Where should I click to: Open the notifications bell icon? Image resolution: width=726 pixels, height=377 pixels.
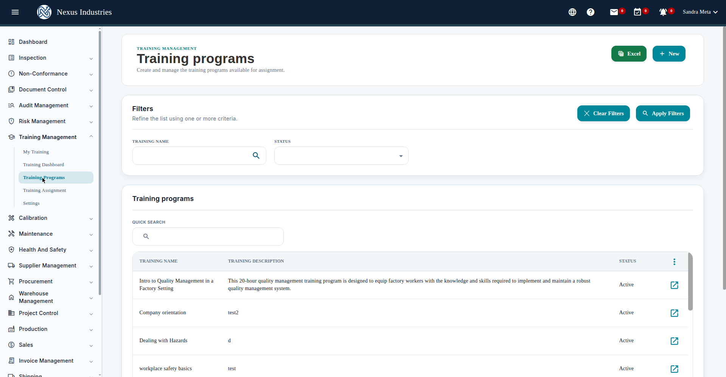click(663, 12)
